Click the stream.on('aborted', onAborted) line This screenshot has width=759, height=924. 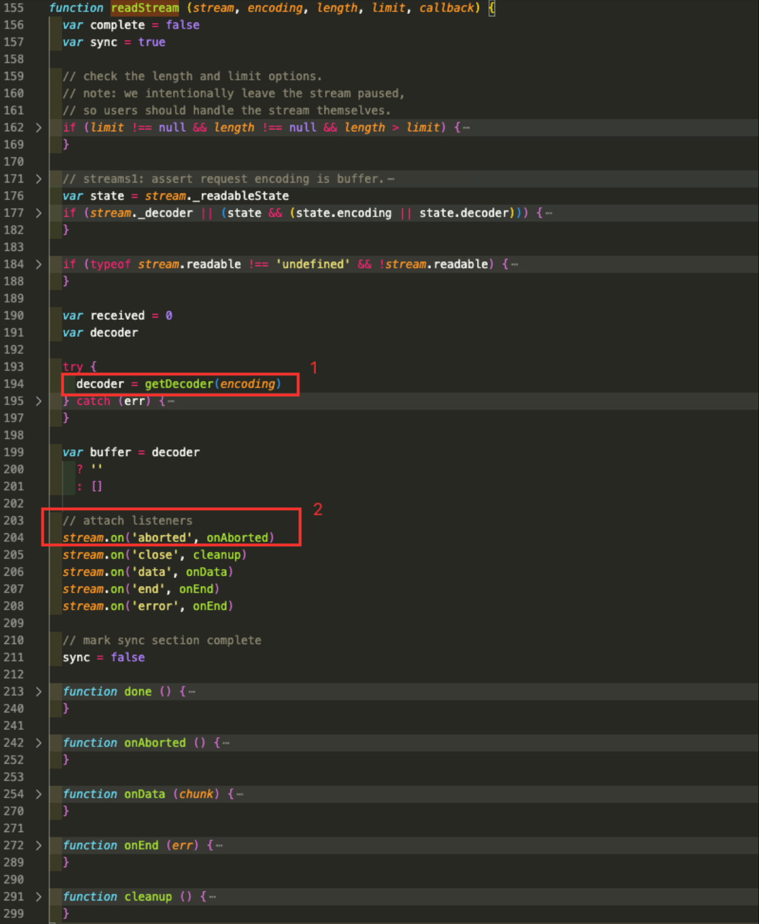(168, 538)
